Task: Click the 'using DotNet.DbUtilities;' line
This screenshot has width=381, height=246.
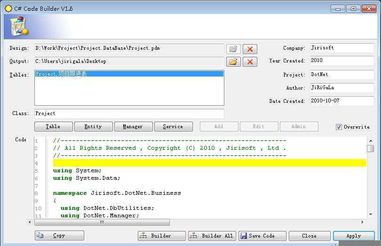Action: click(107, 208)
